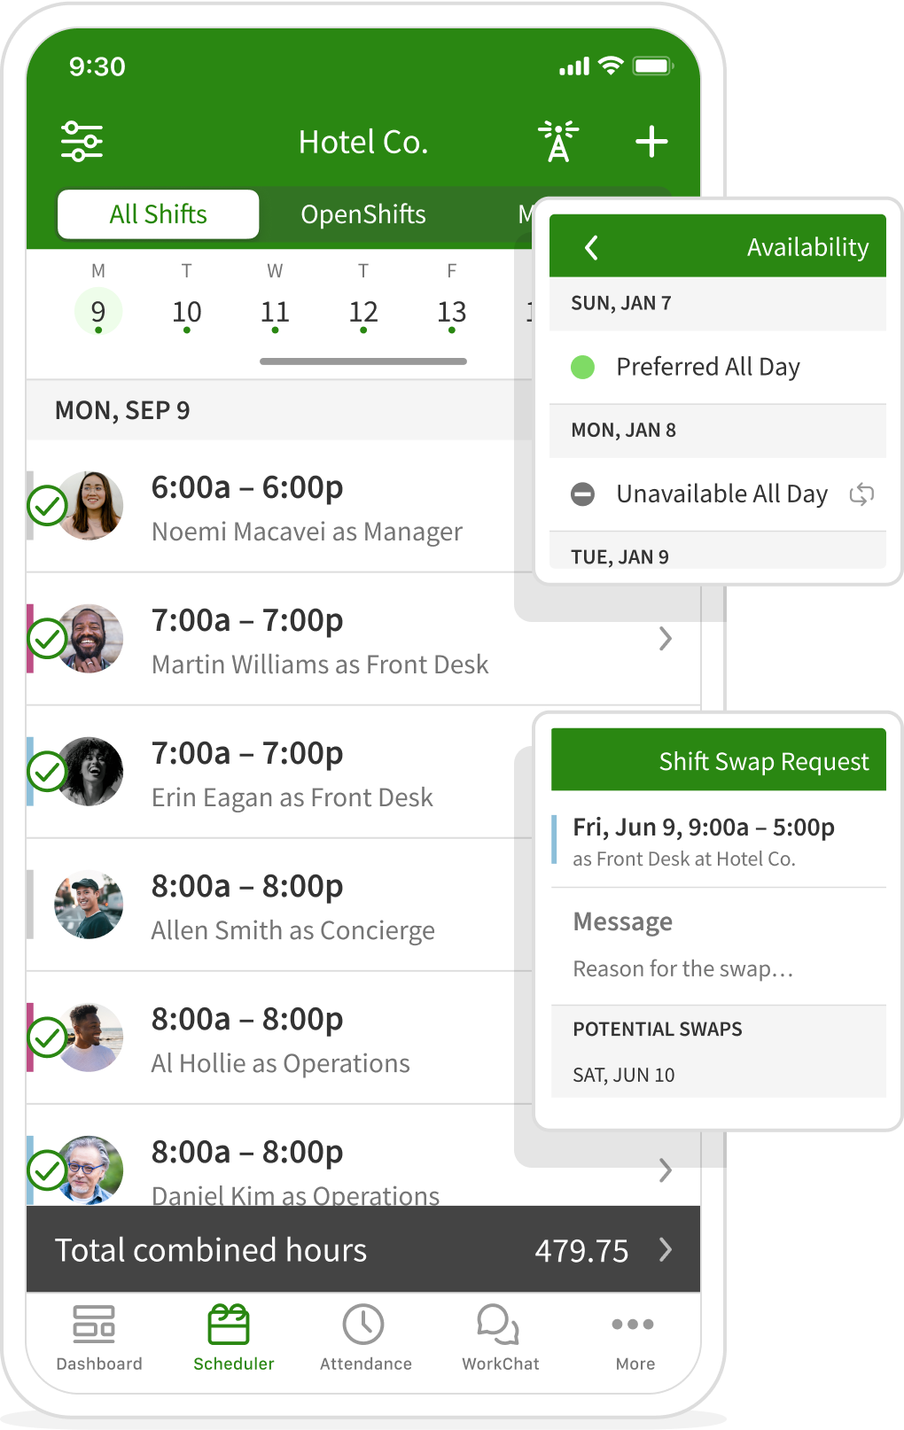The width and height of the screenshot is (904, 1430).
Task: Select the Scheduler navigation button
Action: tap(233, 1338)
